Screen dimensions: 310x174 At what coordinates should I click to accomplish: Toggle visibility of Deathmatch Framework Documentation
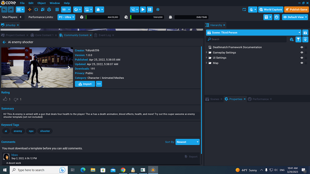click(302, 47)
